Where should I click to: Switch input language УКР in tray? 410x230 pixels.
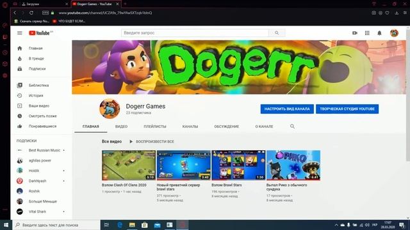[375, 225]
